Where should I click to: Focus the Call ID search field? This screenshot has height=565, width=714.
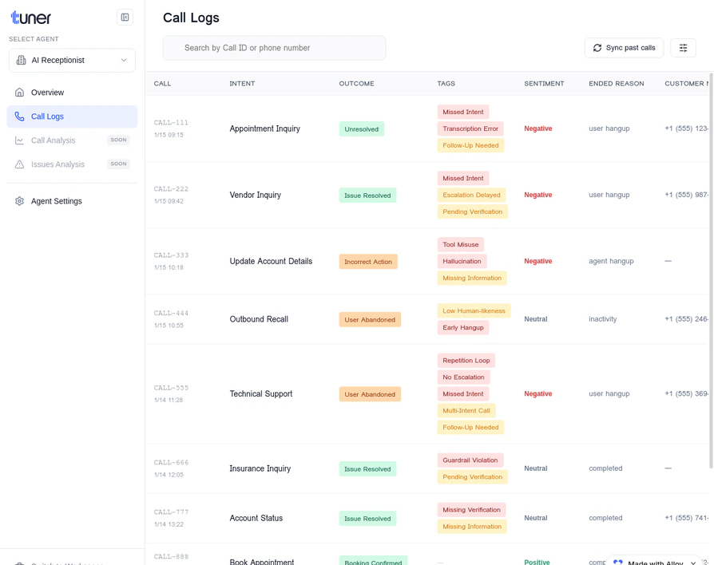click(274, 48)
